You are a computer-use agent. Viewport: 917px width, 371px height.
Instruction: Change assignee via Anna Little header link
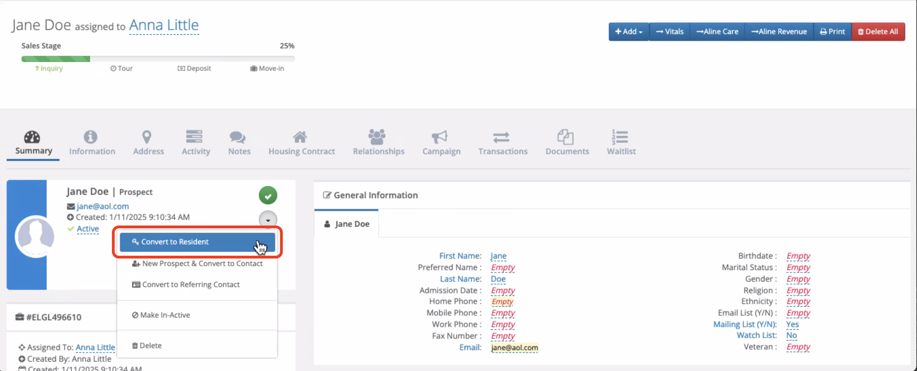coord(164,25)
